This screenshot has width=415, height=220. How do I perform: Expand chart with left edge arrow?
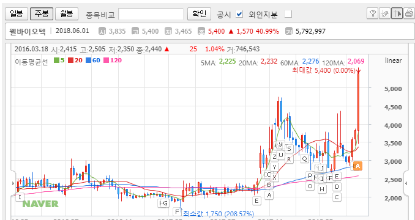pos(13,183)
